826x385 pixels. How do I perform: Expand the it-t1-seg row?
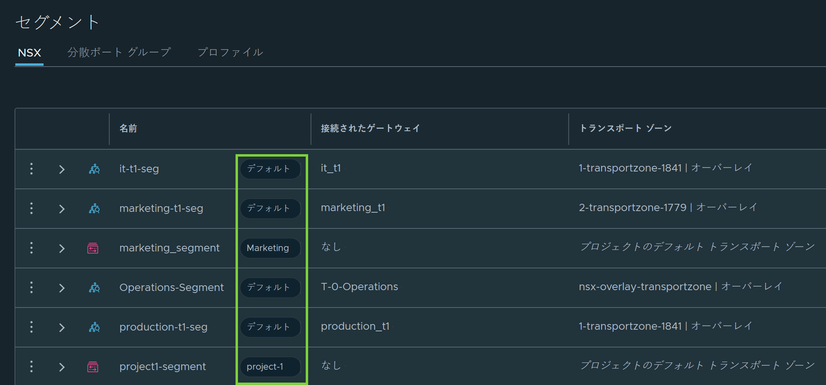(62, 169)
